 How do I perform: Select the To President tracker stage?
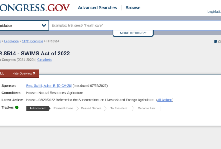[119, 108]
